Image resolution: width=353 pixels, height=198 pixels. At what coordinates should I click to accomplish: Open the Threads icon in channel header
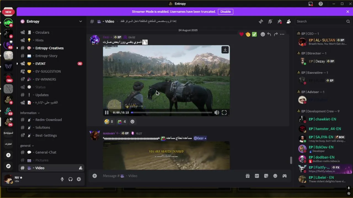coord(261,21)
